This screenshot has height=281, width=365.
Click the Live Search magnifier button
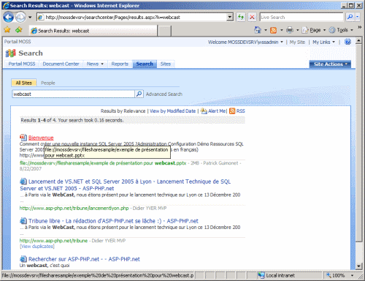pos(350,17)
